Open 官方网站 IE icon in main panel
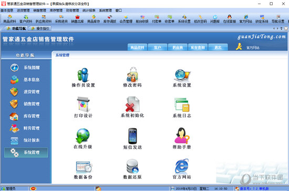The image size is (289, 191). (182, 169)
